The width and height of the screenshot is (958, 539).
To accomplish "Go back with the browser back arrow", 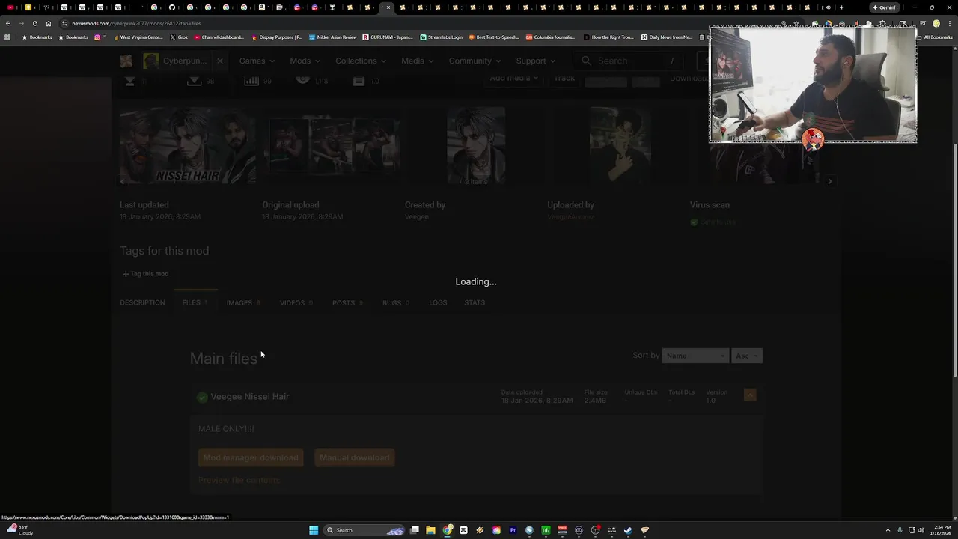I will pos(8,23).
